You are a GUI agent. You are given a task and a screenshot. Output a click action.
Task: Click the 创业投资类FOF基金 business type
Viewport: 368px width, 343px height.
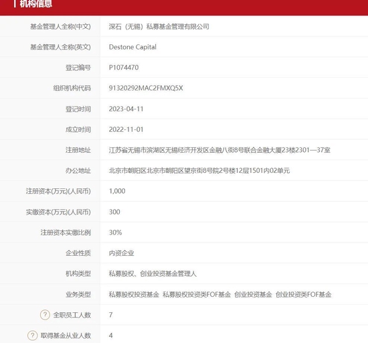click(x=304, y=294)
